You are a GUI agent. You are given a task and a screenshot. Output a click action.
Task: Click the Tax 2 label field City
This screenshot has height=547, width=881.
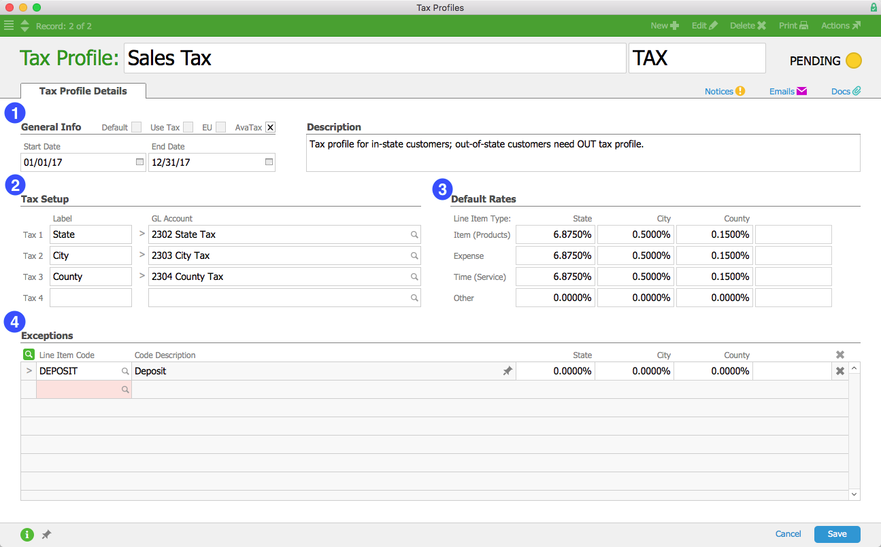pos(90,255)
